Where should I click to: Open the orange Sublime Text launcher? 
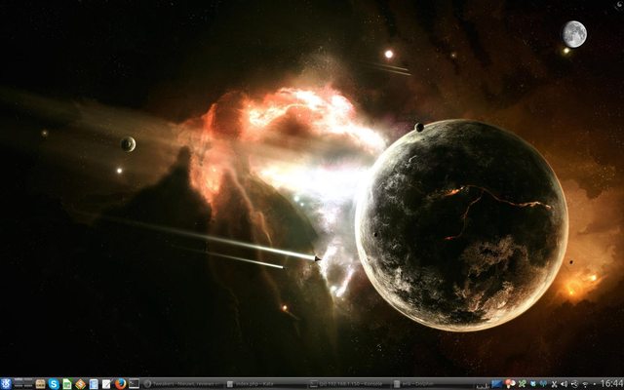tap(80, 383)
